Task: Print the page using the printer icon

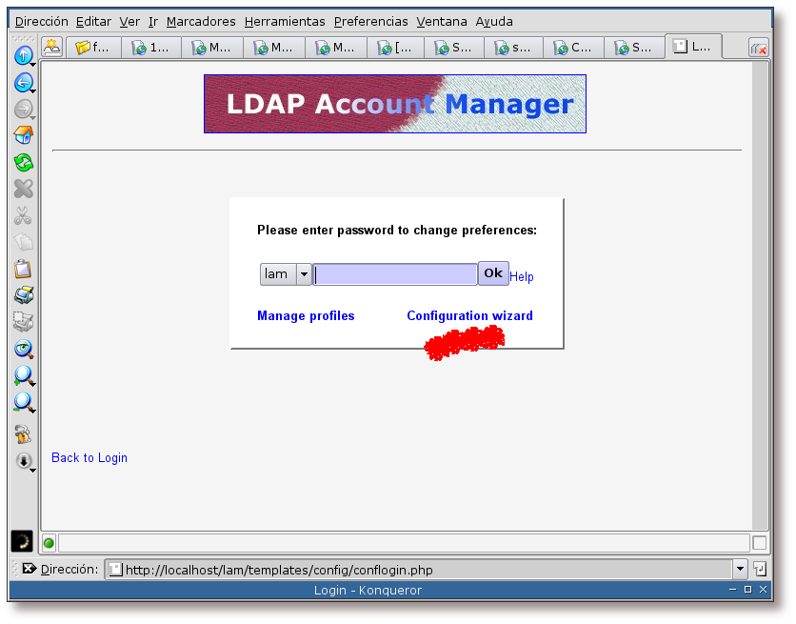Action: (23, 295)
